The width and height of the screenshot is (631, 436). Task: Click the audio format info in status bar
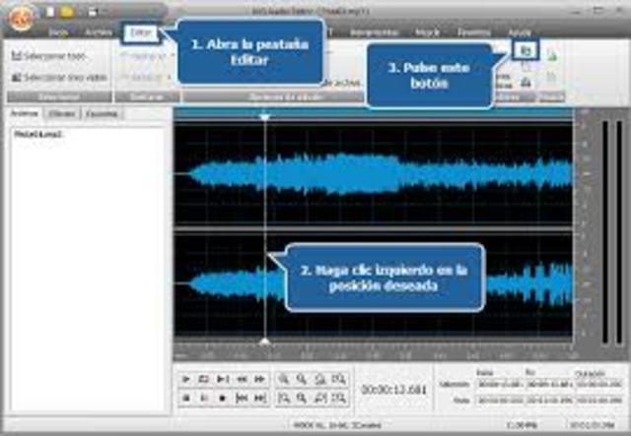tap(337, 425)
